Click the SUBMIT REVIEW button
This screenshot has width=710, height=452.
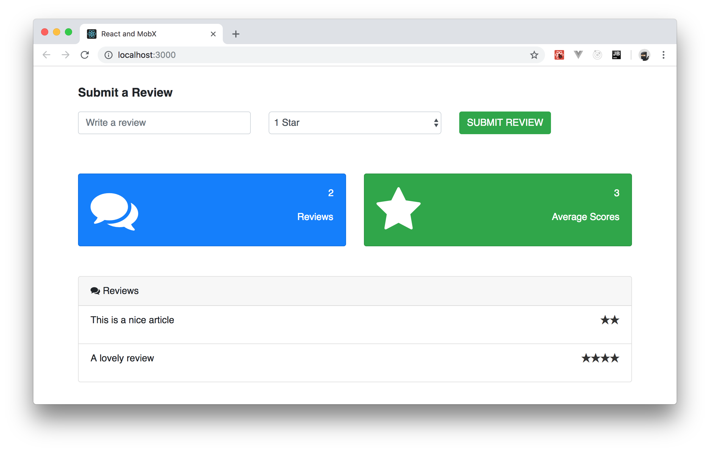[505, 123]
